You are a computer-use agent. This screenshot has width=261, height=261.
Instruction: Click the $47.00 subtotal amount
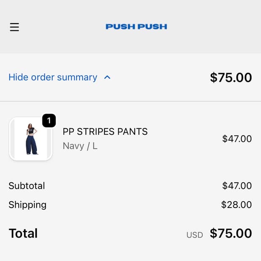click(x=237, y=186)
